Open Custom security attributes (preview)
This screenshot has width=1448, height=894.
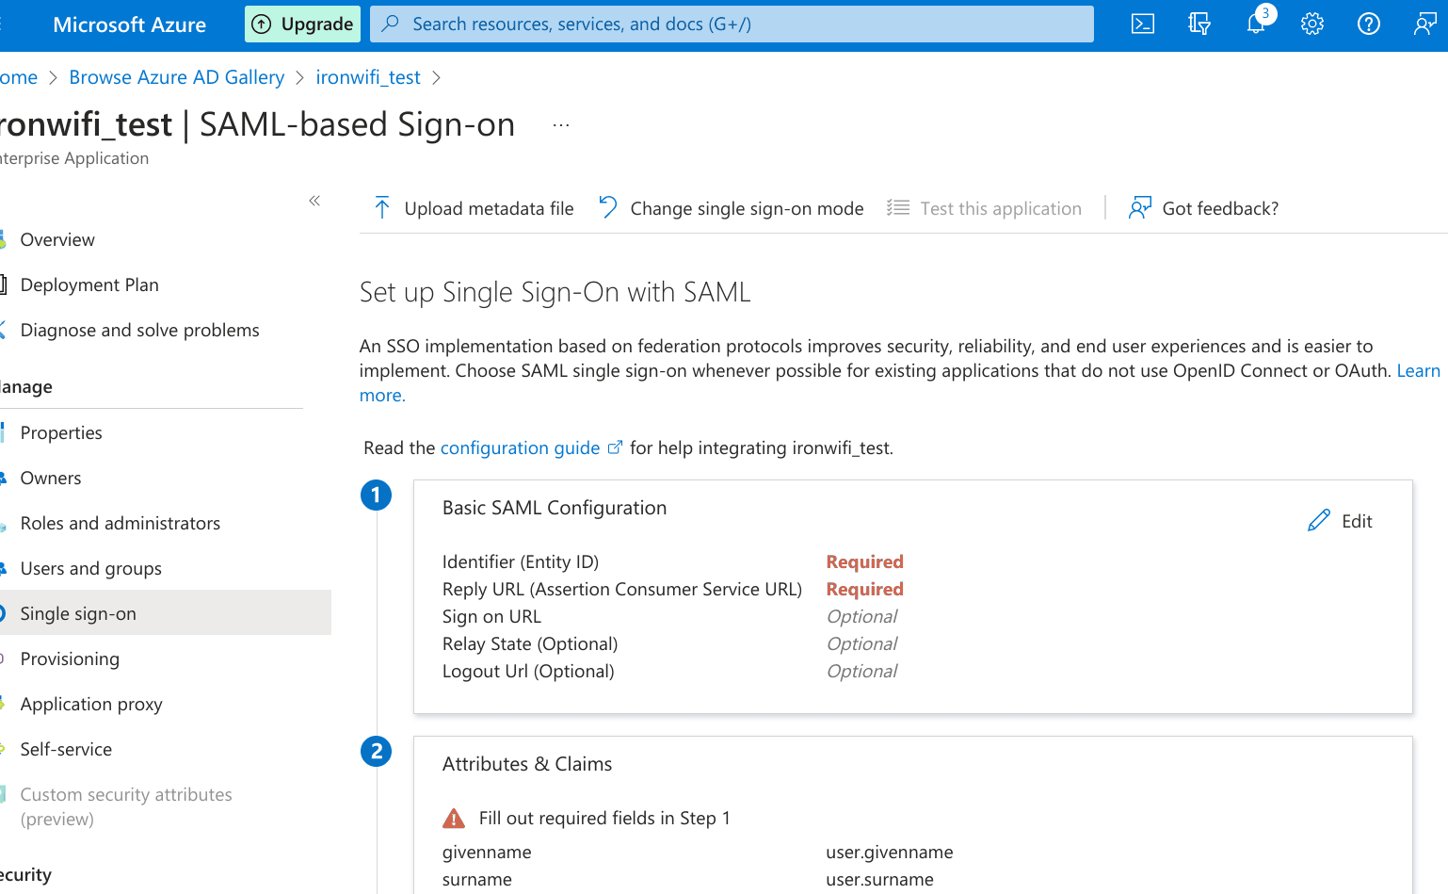click(126, 806)
